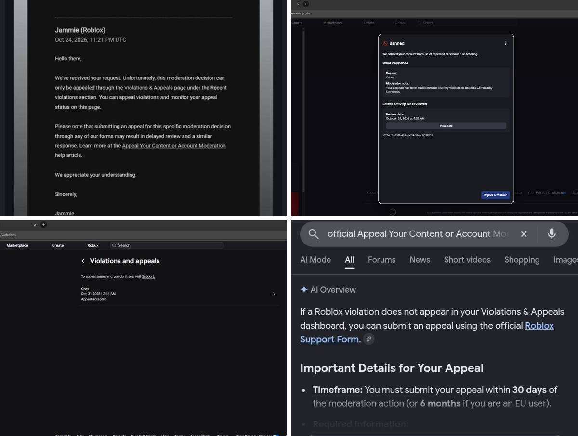Open Create in the Banned window navbar

(369, 23)
